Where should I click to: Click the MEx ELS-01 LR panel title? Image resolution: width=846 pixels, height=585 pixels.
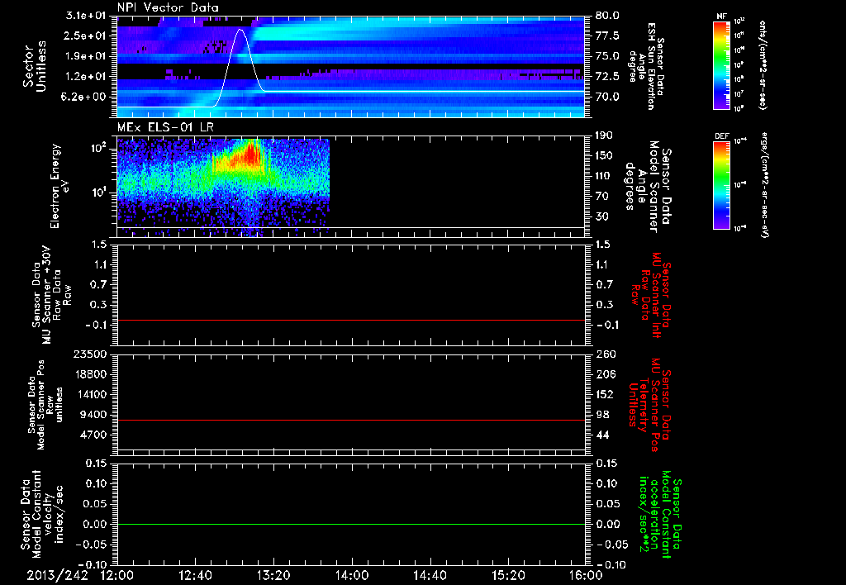click(165, 127)
